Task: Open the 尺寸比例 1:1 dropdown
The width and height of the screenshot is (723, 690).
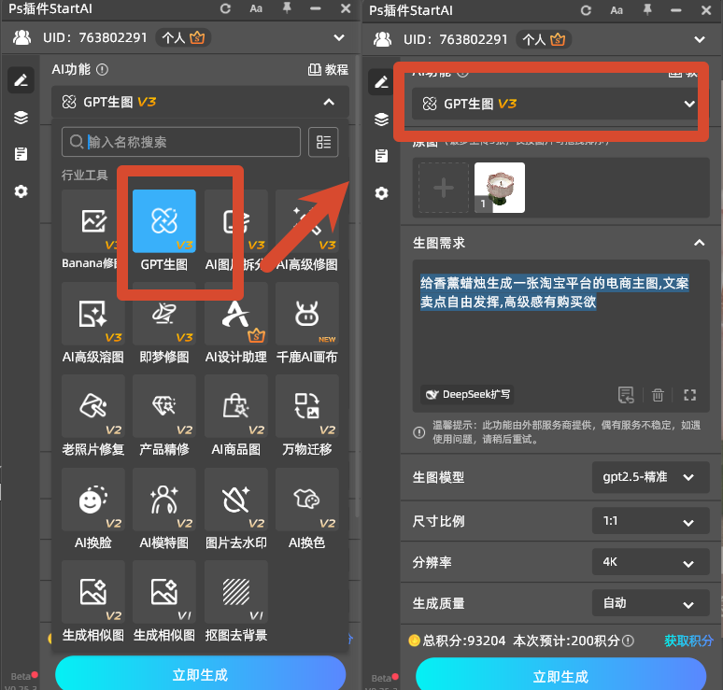Action: coord(651,521)
